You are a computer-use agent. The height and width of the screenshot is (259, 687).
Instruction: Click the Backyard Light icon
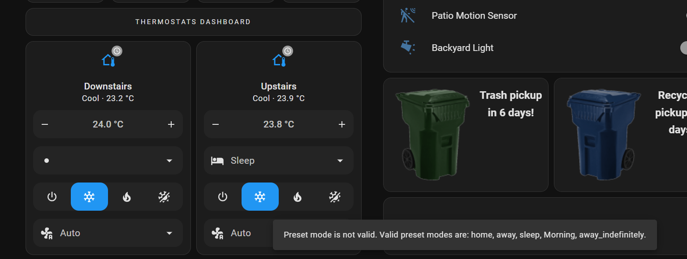point(408,47)
